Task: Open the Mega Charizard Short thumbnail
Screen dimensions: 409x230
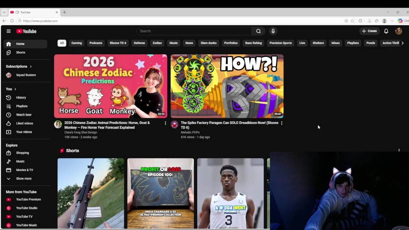Action: coord(160,194)
